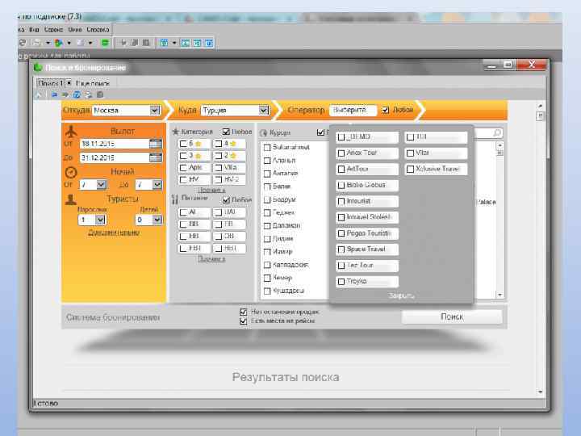Expand dropdown arrow next to multicolored toolbar icon
This screenshot has height=436, width=581.
69,43
